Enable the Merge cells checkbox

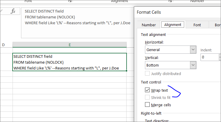[148, 105]
